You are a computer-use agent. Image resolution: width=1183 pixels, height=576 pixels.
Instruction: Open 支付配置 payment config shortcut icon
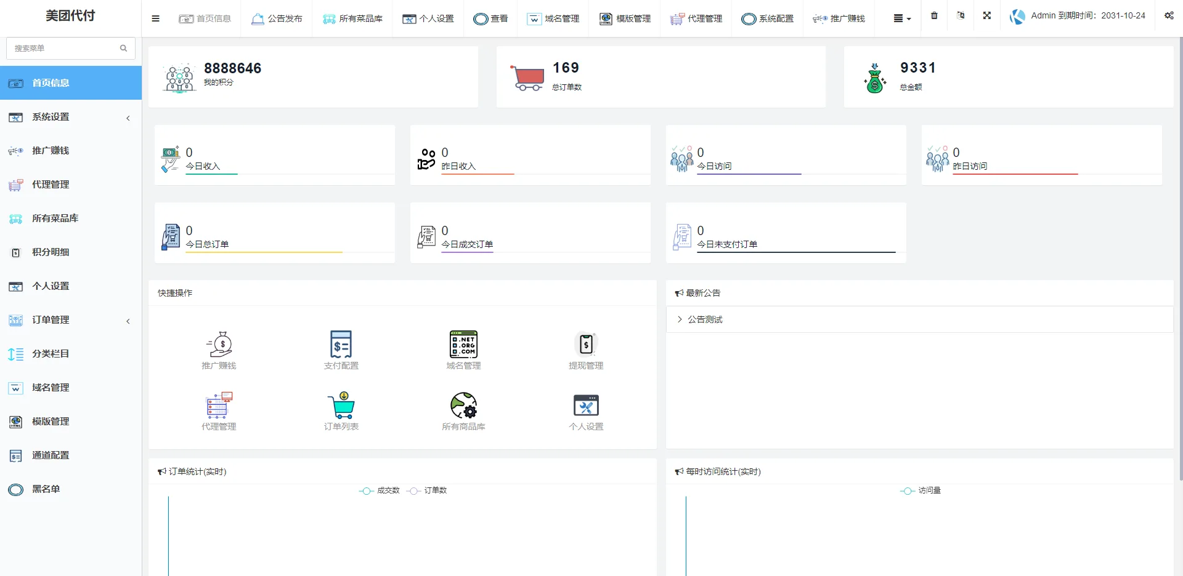[x=341, y=345]
